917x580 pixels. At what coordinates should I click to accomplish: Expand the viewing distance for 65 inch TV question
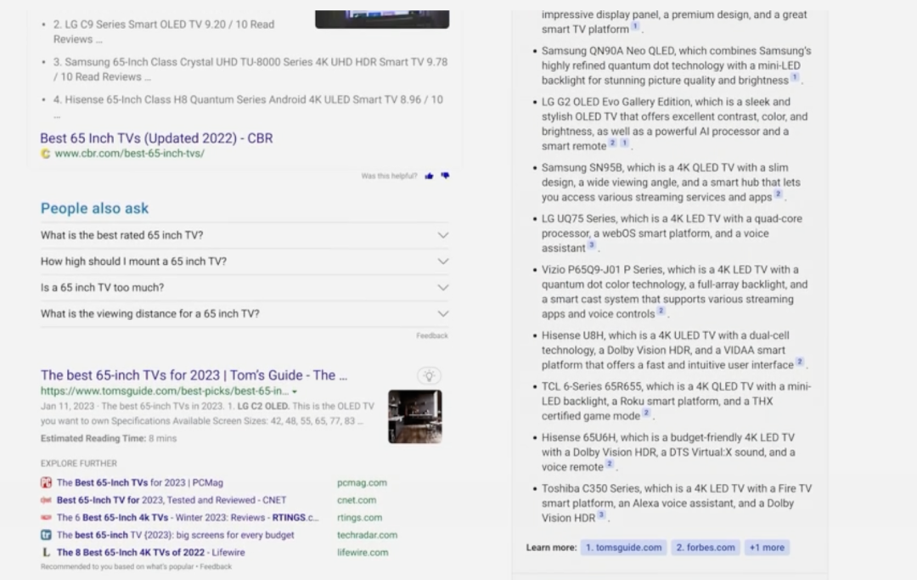[442, 313]
